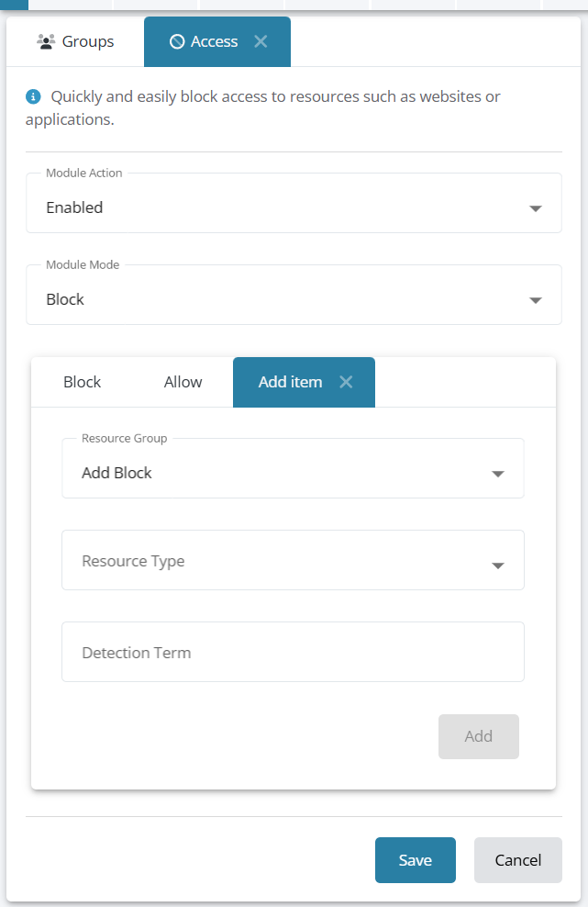The image size is (588, 907).
Task: Close the Access tab with its X
Action: [x=261, y=41]
